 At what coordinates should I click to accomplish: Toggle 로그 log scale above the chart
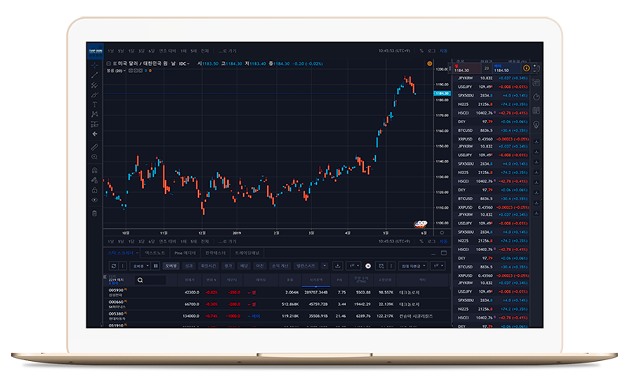(432, 51)
